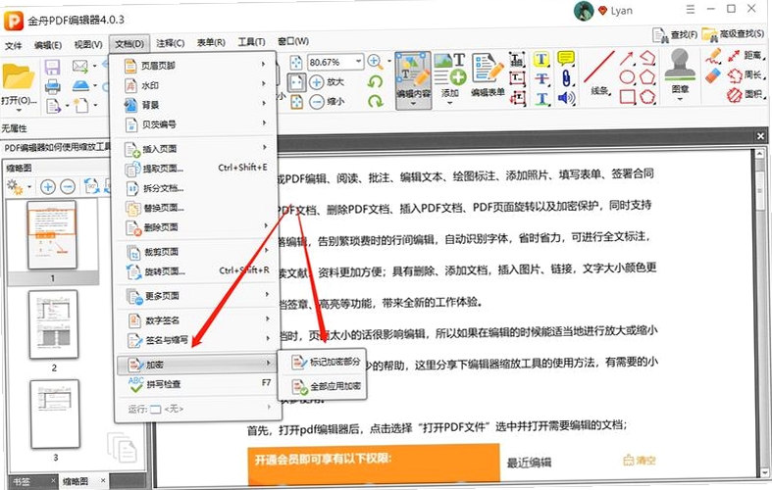Open the 注释(C) menu
Image resolution: width=772 pixels, height=490 pixels.
(x=171, y=43)
